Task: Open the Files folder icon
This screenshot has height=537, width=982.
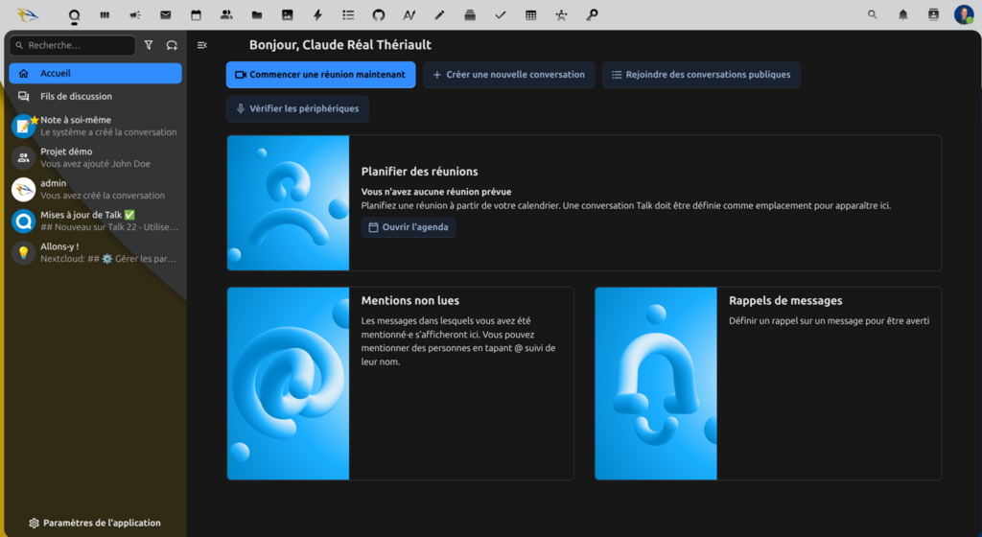Action: tap(256, 15)
